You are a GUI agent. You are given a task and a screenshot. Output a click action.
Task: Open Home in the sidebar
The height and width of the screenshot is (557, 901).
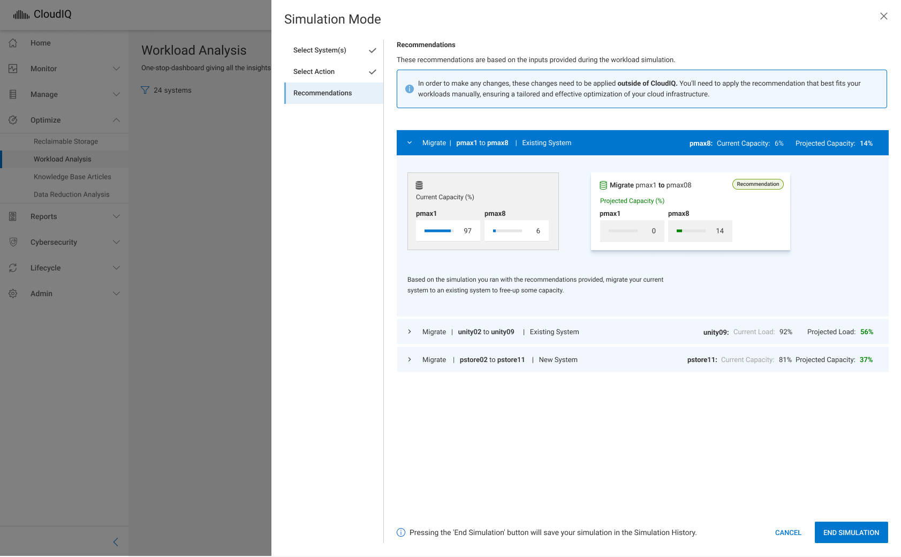64,43
